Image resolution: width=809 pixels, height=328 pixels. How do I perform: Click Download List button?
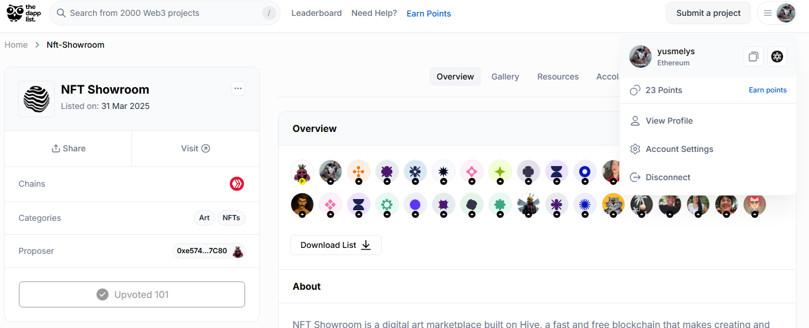pyautogui.click(x=336, y=245)
